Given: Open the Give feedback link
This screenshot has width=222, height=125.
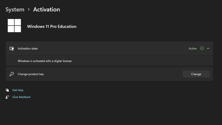Looking at the screenshot, I should [x=21, y=97].
